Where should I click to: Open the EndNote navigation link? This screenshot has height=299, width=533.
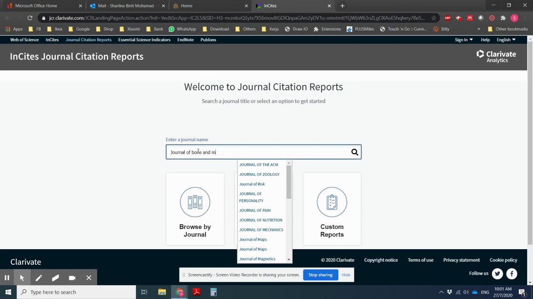pyautogui.click(x=185, y=40)
